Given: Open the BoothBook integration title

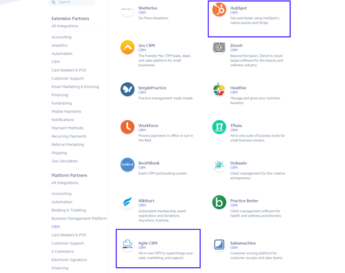Looking at the screenshot, I should tap(149, 163).
